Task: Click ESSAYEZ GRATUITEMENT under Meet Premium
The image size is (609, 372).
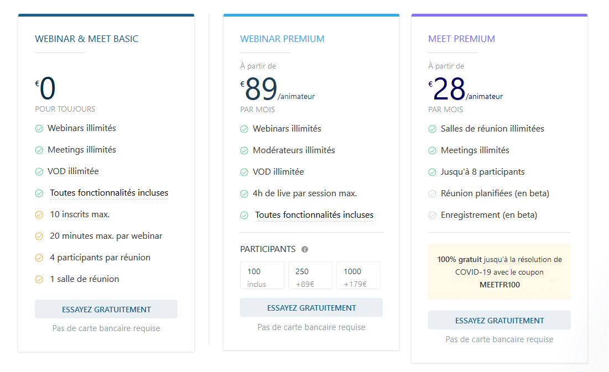Action: click(x=499, y=321)
